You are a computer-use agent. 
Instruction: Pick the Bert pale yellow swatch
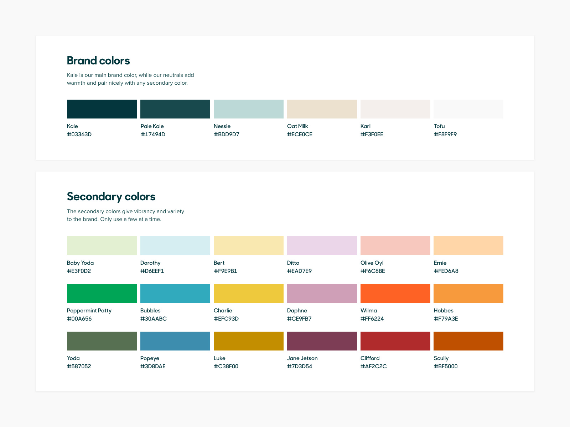pyautogui.click(x=249, y=246)
